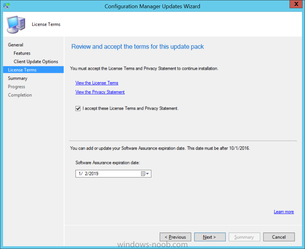
Task: Click the 'Review and accept the terms' heading
Action: tap(137, 47)
